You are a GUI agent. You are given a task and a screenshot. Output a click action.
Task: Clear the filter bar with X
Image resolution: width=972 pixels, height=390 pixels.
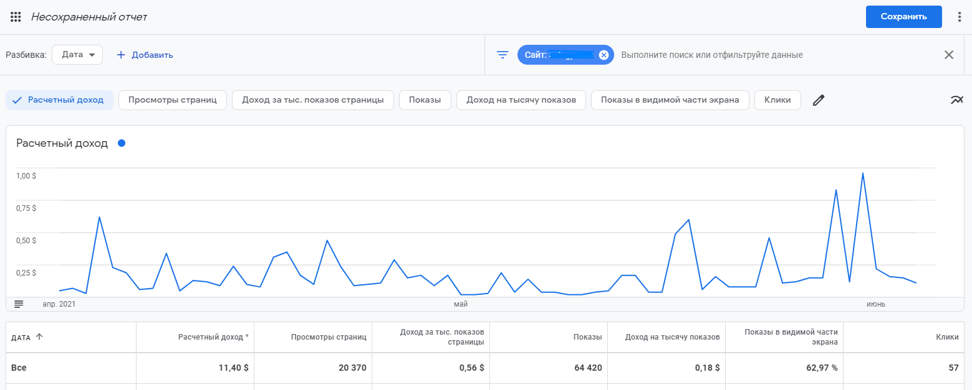pos(949,55)
